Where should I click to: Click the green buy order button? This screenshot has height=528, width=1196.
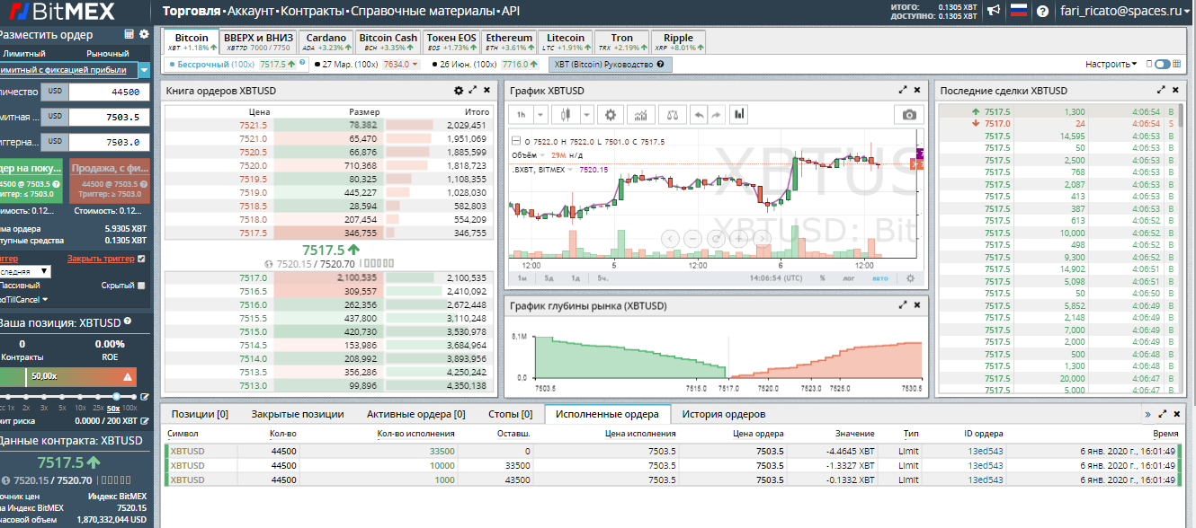(x=31, y=182)
